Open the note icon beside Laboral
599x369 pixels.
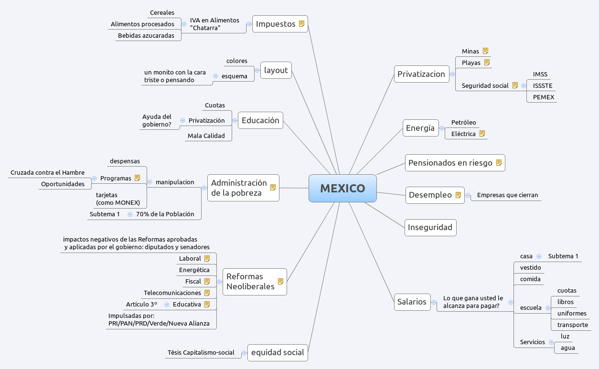pyautogui.click(x=207, y=258)
